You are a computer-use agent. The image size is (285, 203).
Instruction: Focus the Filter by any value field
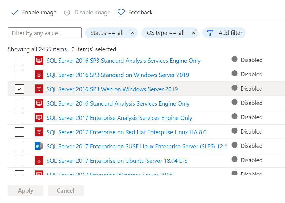click(x=45, y=33)
